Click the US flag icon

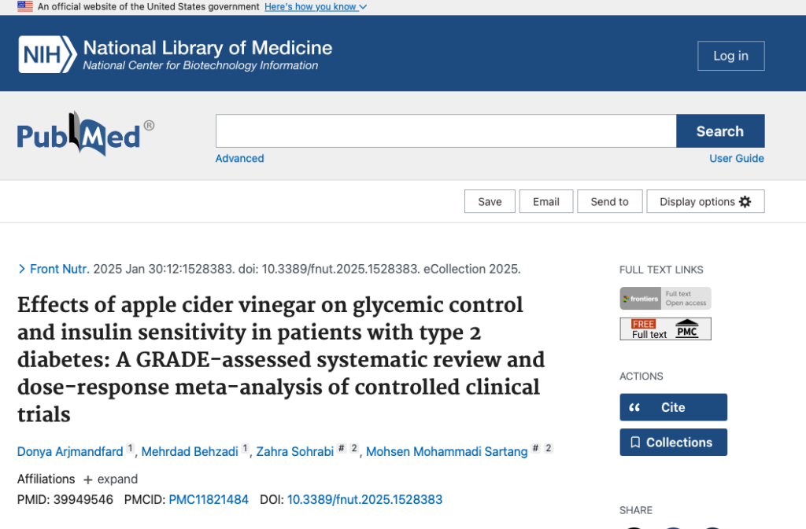pos(24,6)
